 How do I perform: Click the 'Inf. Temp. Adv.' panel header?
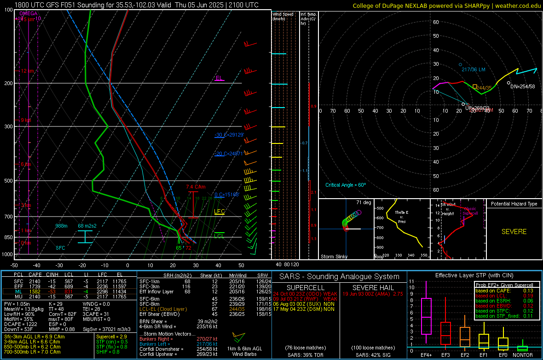(308, 19)
